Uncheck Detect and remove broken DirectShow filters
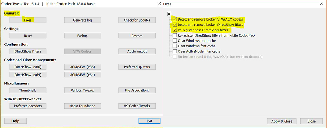This screenshot has width=327, height=128. pos(175,25)
